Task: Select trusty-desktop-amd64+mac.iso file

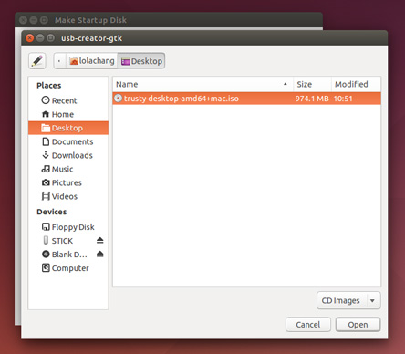Action: (x=246, y=99)
